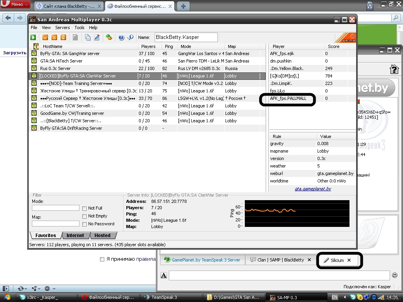Open the Opera Меню dropdown button

pos(15,4)
